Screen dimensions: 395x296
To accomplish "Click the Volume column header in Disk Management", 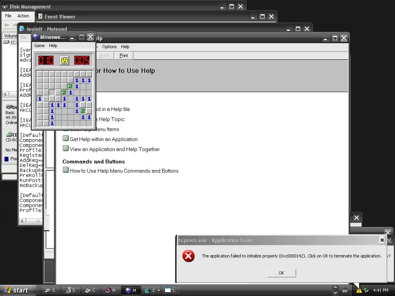I will (x=10, y=36).
